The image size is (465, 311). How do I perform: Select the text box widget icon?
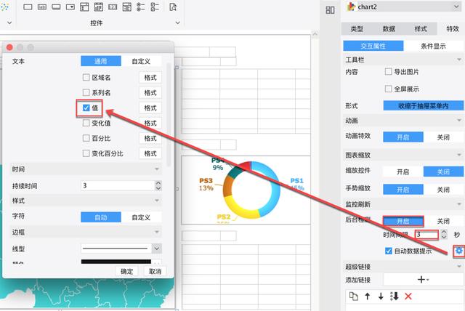(x=28, y=7)
